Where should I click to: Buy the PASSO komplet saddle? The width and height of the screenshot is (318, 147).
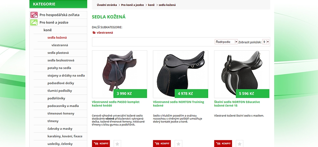[x=101, y=144]
